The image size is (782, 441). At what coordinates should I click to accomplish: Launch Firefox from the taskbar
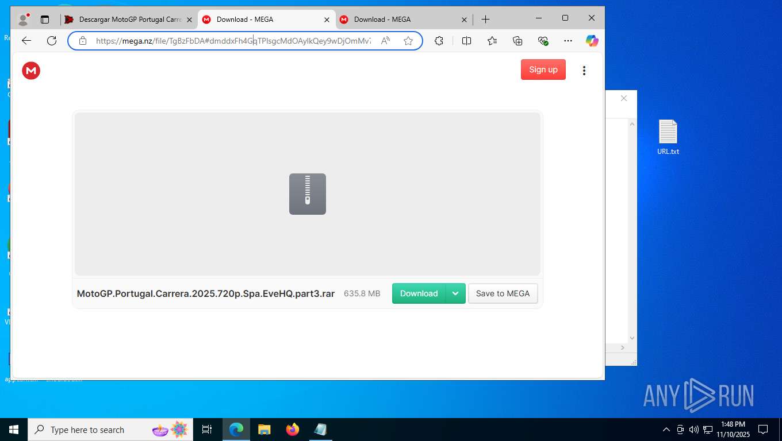coord(293,430)
